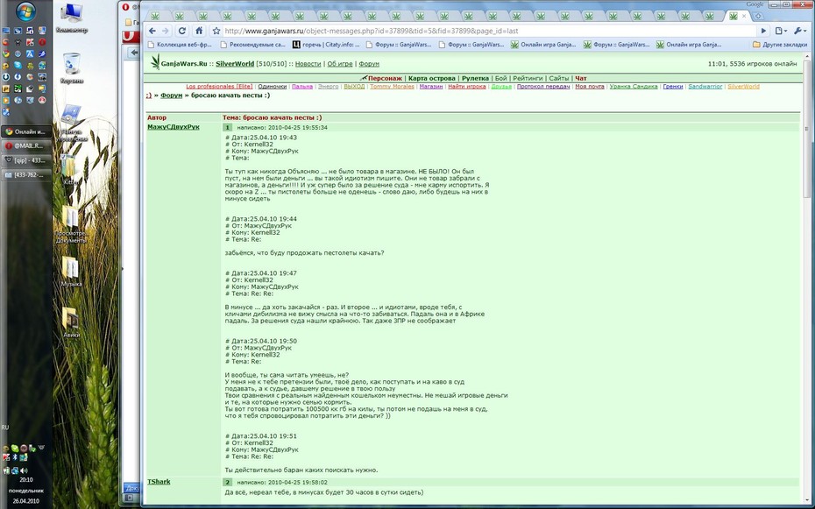Open Форум link in top header
The width and height of the screenshot is (815, 509).
(369, 64)
